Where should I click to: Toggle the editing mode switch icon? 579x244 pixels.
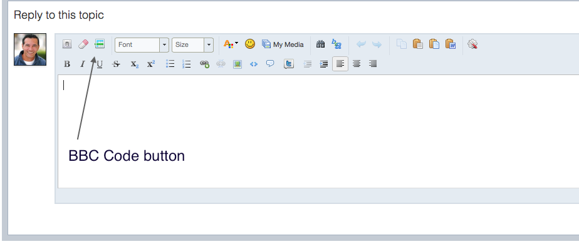pyautogui.click(x=67, y=44)
